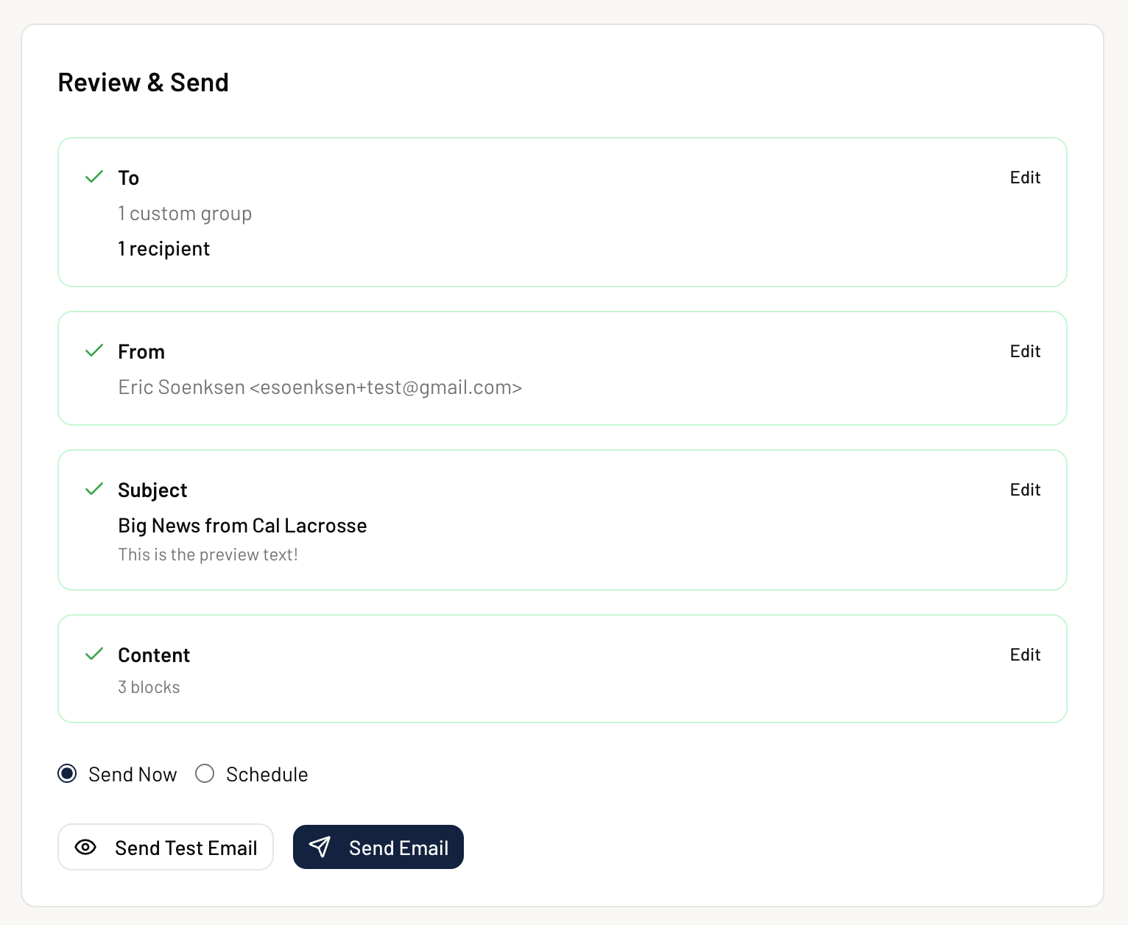Viewport: 1128px width, 925px height.
Task: Click the paper plane icon on Send Email
Action: tap(320, 847)
